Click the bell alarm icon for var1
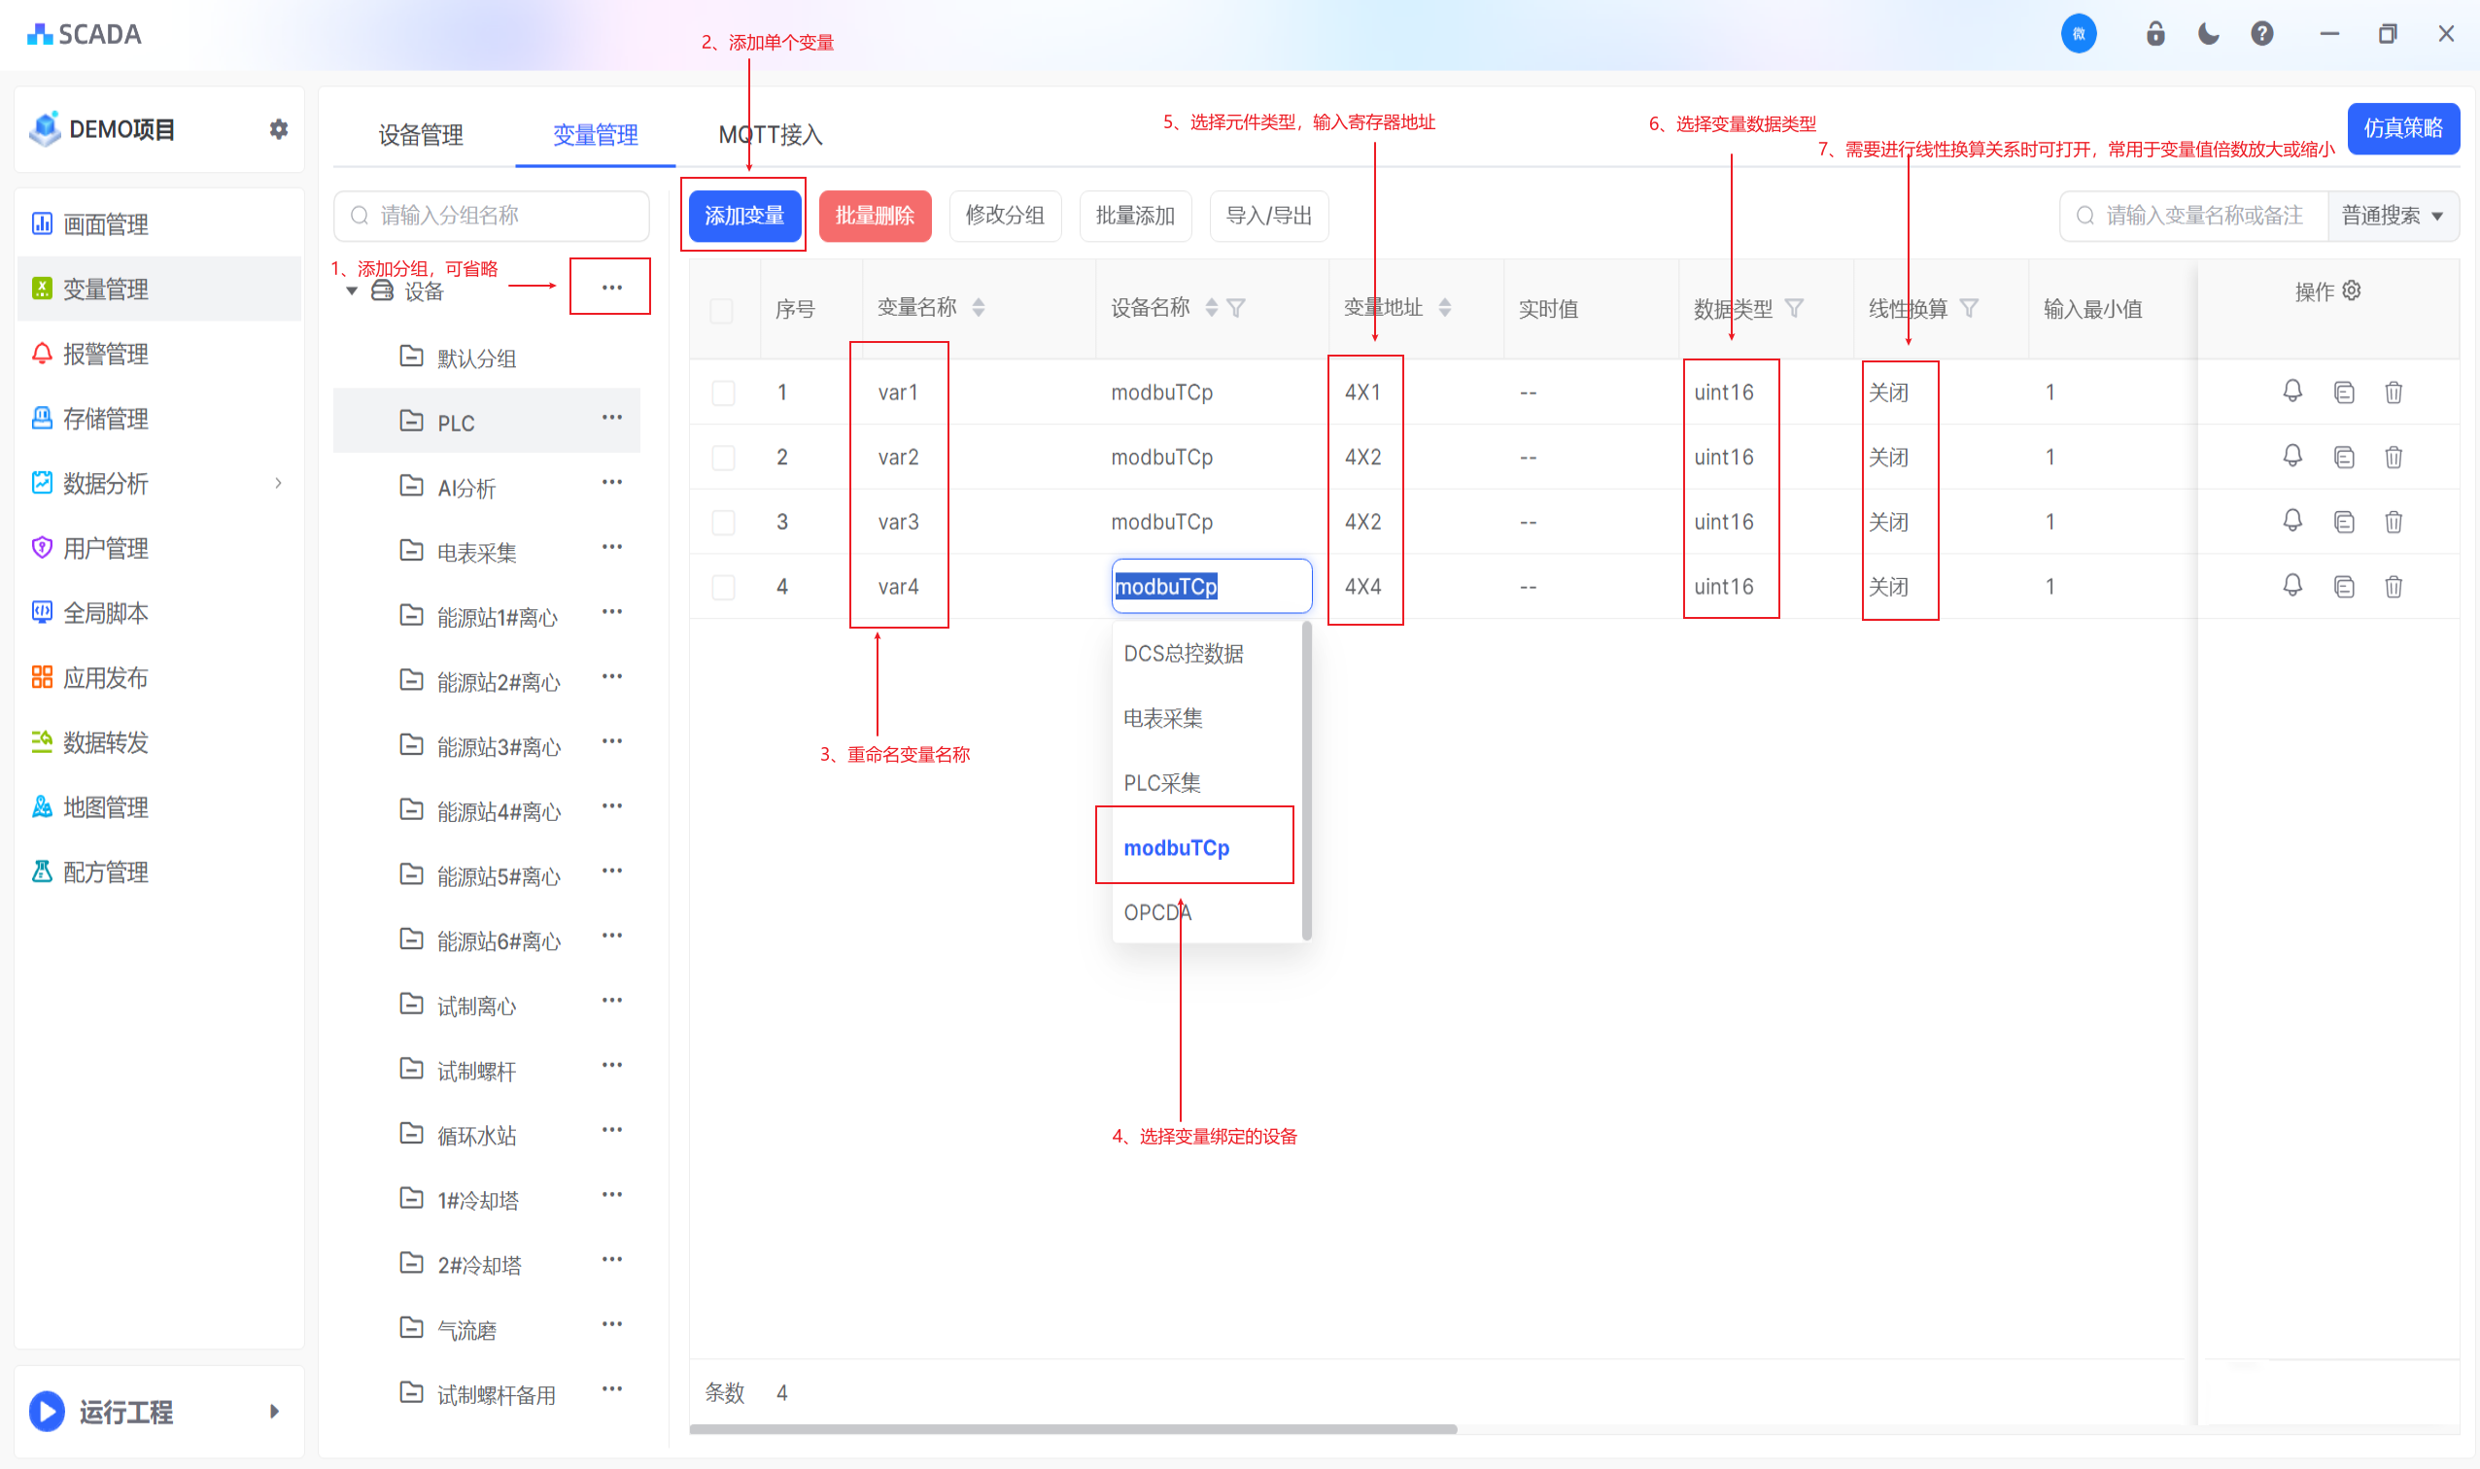 (x=2291, y=391)
